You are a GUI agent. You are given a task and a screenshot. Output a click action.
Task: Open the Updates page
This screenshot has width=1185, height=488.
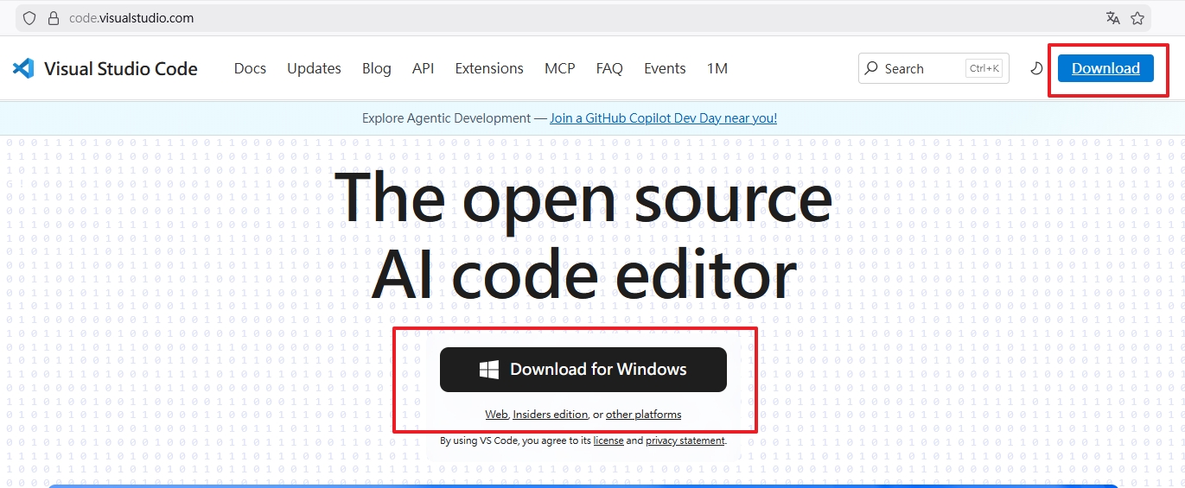314,68
